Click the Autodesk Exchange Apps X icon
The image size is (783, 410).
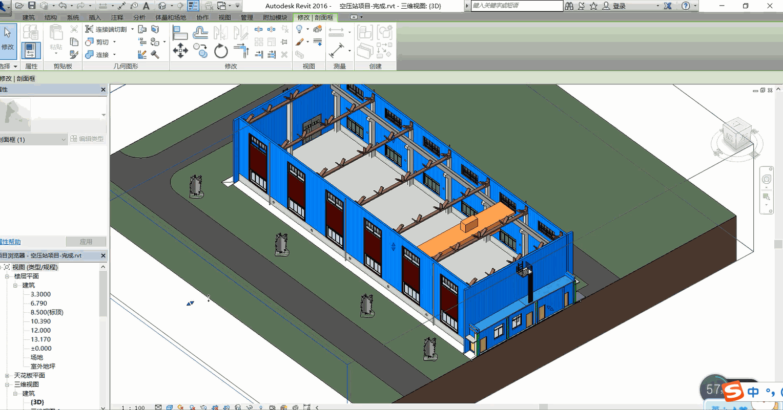click(x=668, y=6)
